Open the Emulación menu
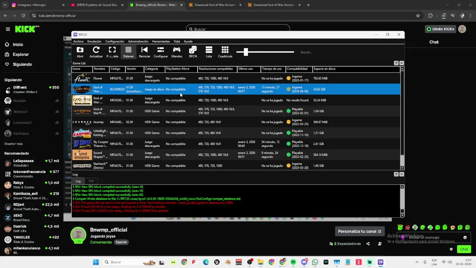Image resolution: width=476 pixels, height=268 pixels. 94,41
